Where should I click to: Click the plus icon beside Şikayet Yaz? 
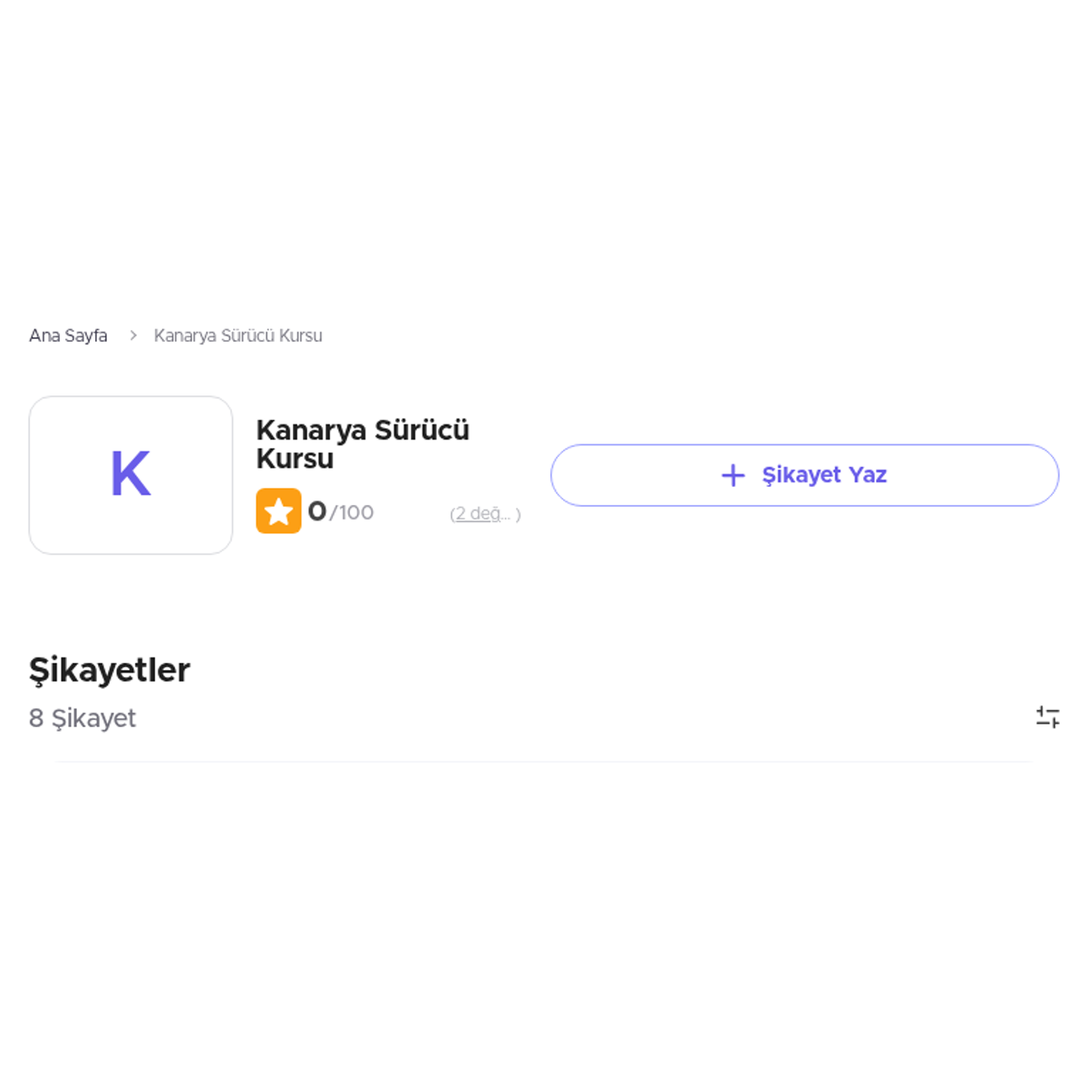733,475
